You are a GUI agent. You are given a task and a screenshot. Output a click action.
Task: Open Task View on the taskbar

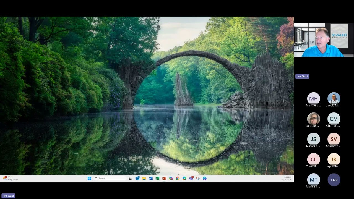(x=130, y=179)
